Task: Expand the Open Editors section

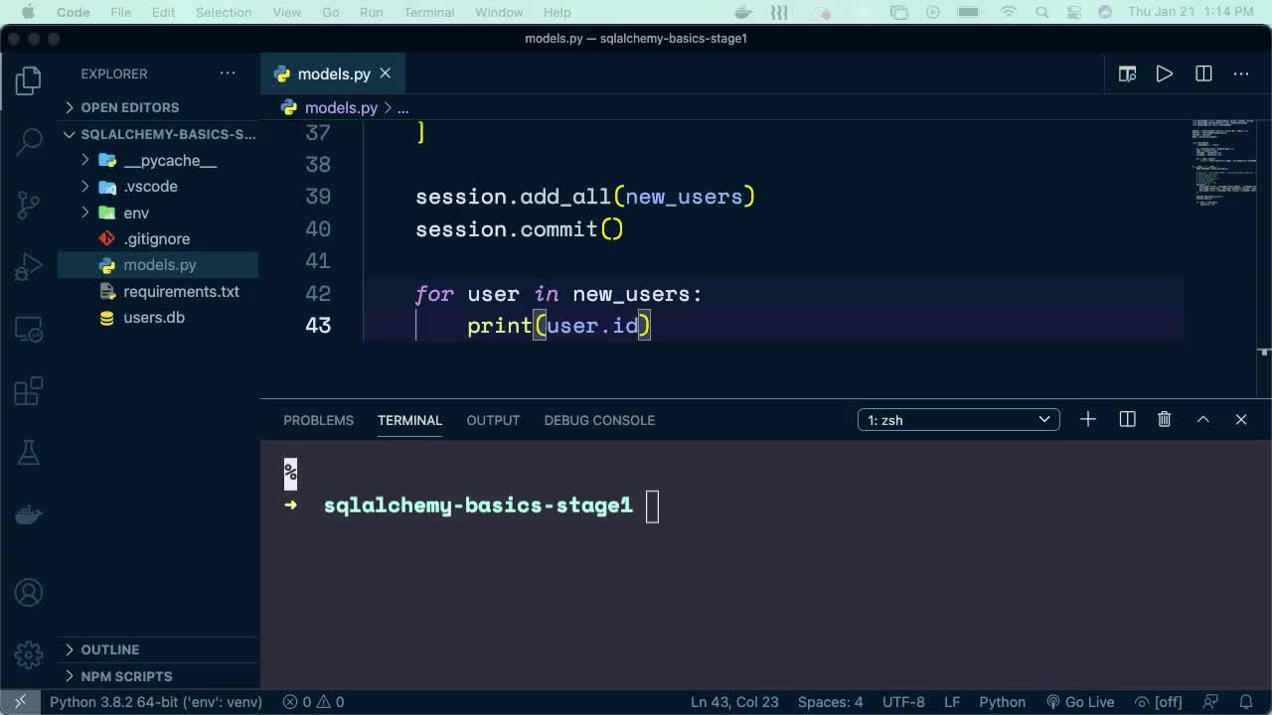Action: [159, 107]
